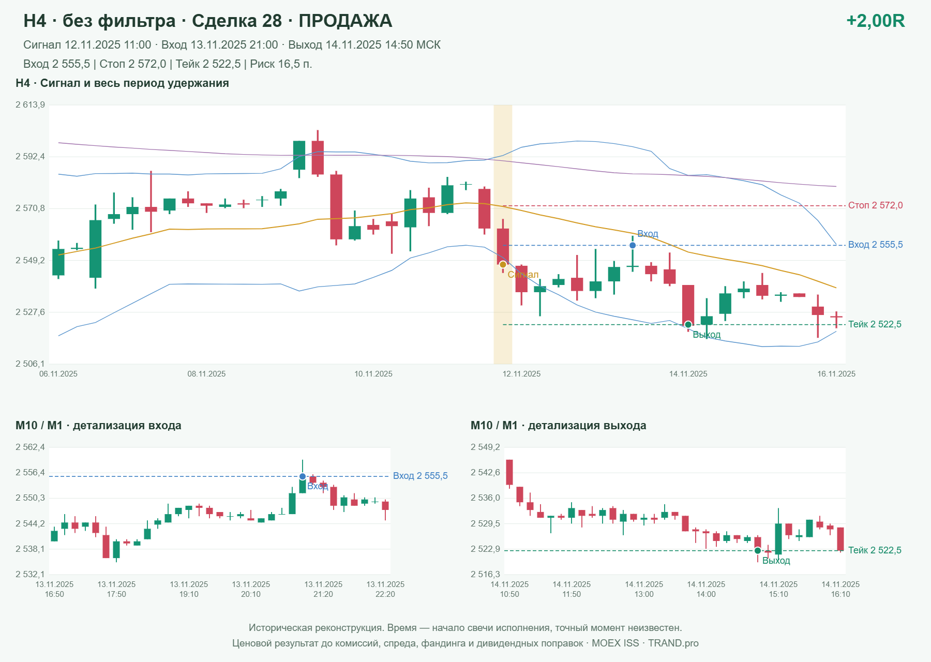Click the 12.11.2025 date axis label
Viewport: 931px width, 662px height.
click(x=521, y=374)
